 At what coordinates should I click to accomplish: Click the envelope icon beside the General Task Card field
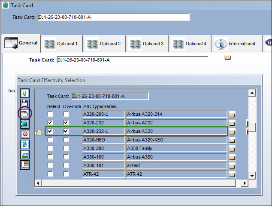point(227,58)
